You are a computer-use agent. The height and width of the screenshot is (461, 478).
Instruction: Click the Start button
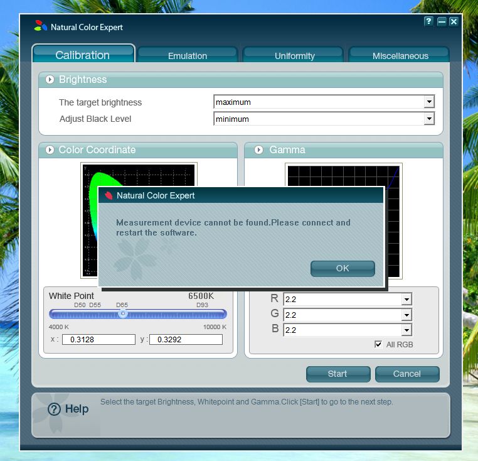tap(338, 374)
